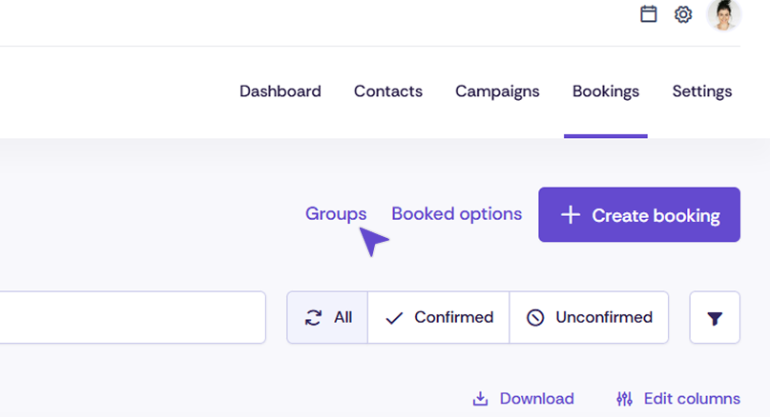Switch to the Contacts tab
This screenshot has height=417, width=770.
point(388,91)
